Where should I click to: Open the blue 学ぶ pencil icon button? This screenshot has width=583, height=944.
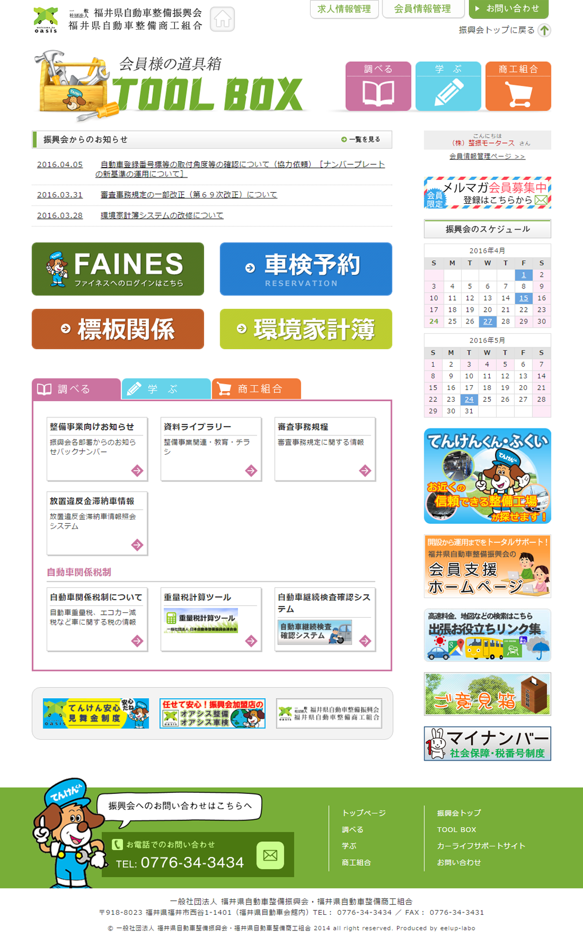pos(448,86)
